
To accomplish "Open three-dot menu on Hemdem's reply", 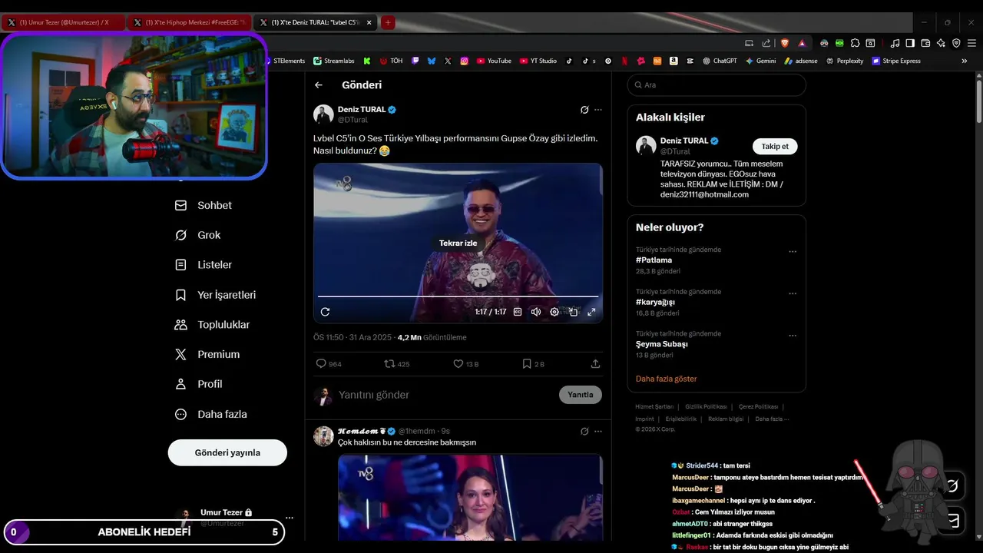I will [x=598, y=431].
